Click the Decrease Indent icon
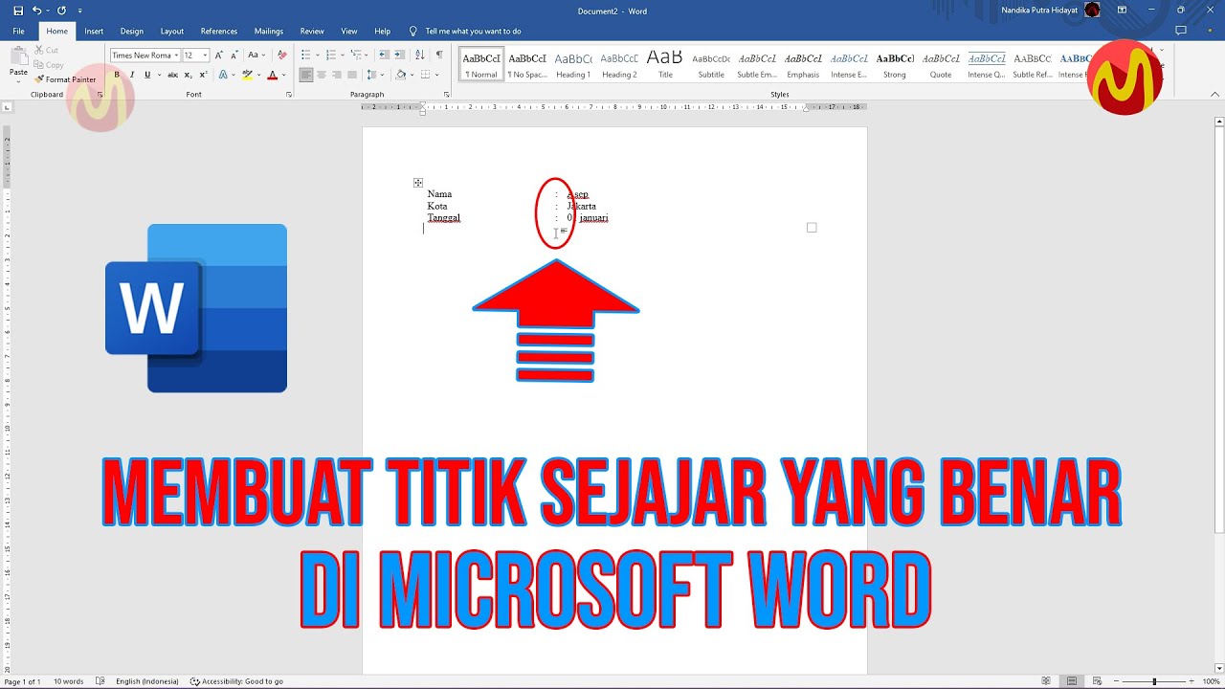The height and width of the screenshot is (689, 1225). click(x=384, y=56)
